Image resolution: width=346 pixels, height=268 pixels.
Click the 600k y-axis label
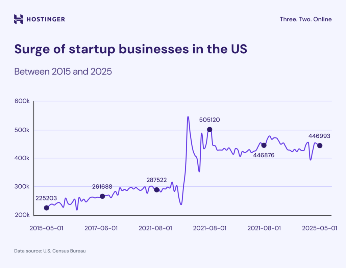point(22,101)
